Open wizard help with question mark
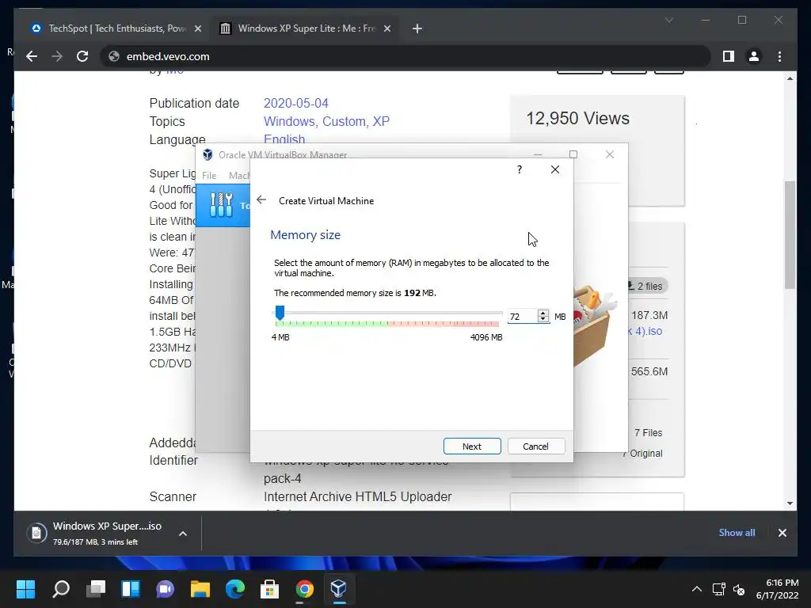This screenshot has width=811, height=608. pyautogui.click(x=520, y=169)
